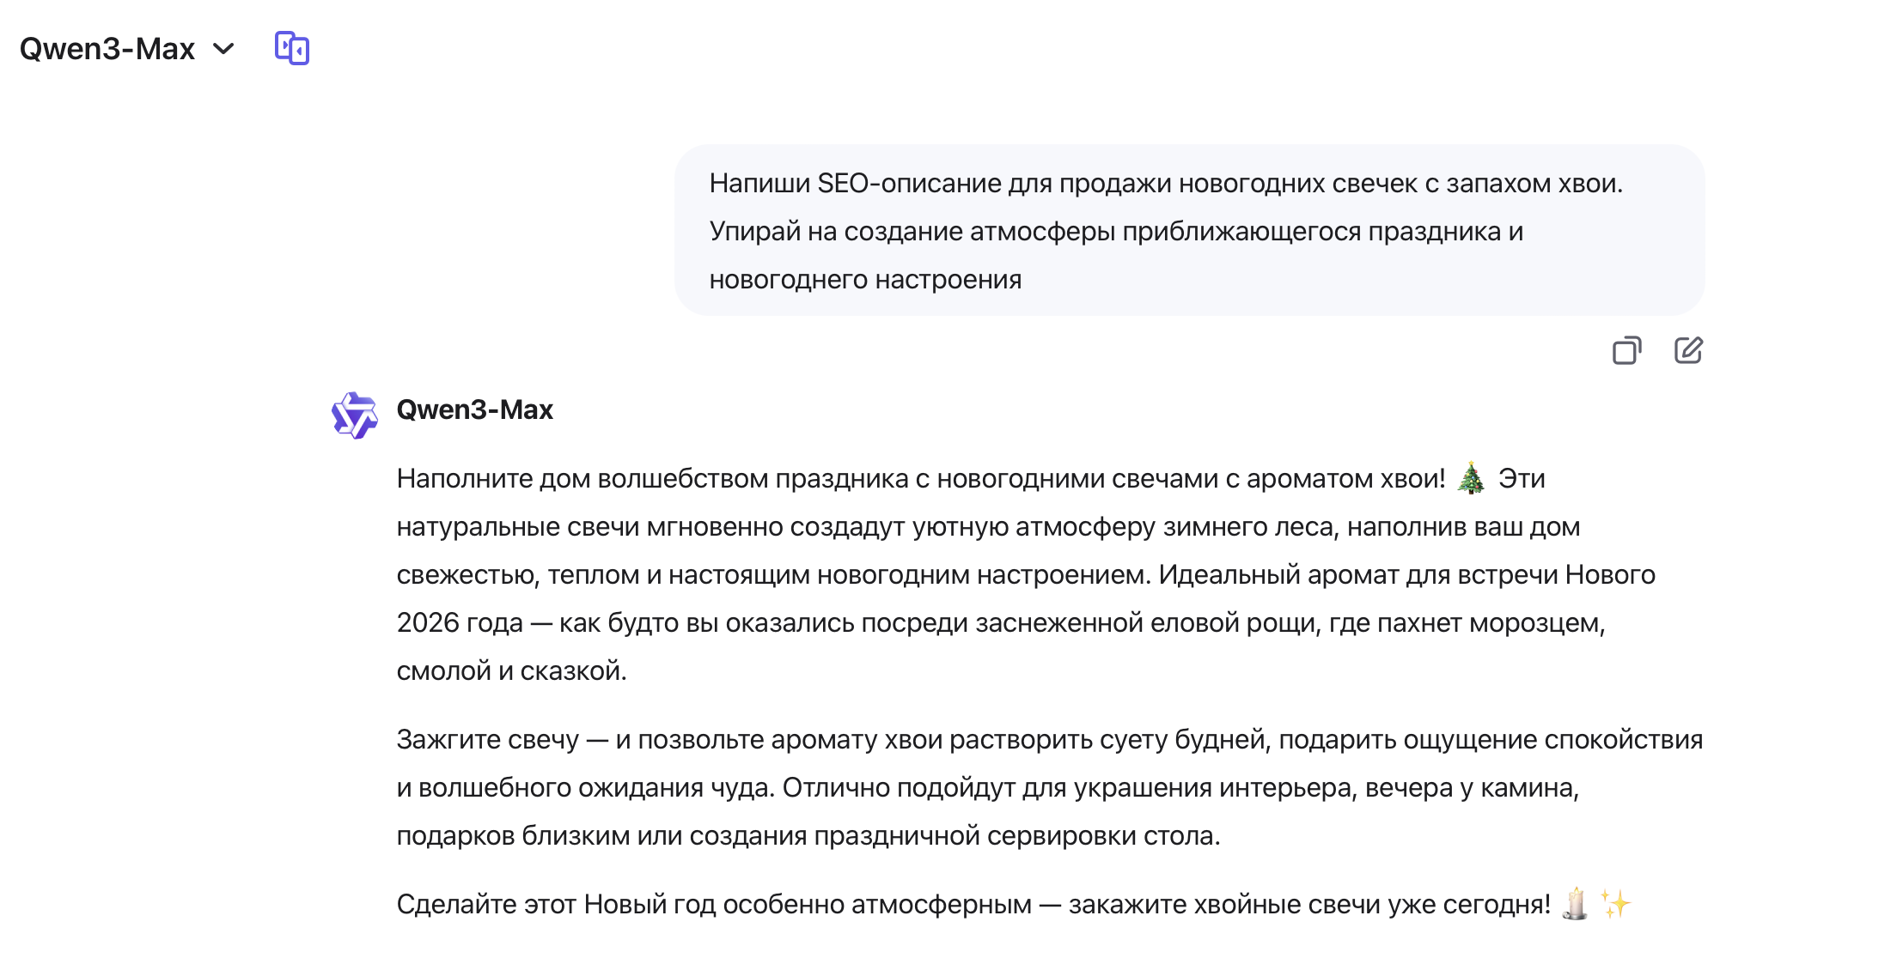
Task: Click the Qwen star logo avatar
Action: 354,415
